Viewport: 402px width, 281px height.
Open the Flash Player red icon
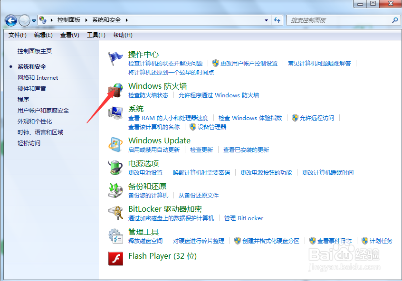[115, 258]
